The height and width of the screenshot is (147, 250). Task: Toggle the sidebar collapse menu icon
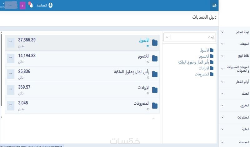tap(214, 5)
